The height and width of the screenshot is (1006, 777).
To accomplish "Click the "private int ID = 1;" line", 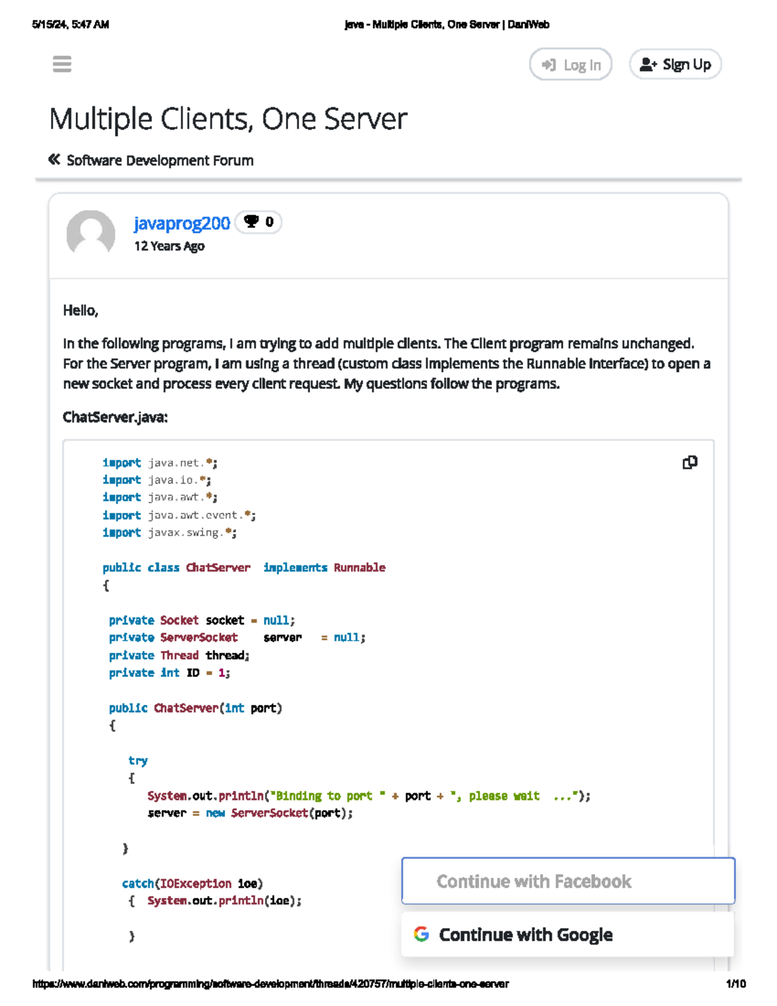I will [x=169, y=673].
